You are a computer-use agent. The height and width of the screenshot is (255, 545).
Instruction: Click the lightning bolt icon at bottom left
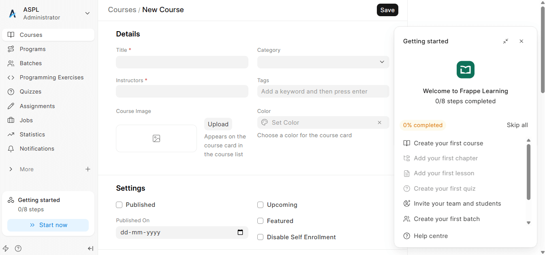click(6, 249)
